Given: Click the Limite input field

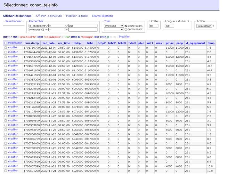Looking at the screenshot, I should coord(153,26).
